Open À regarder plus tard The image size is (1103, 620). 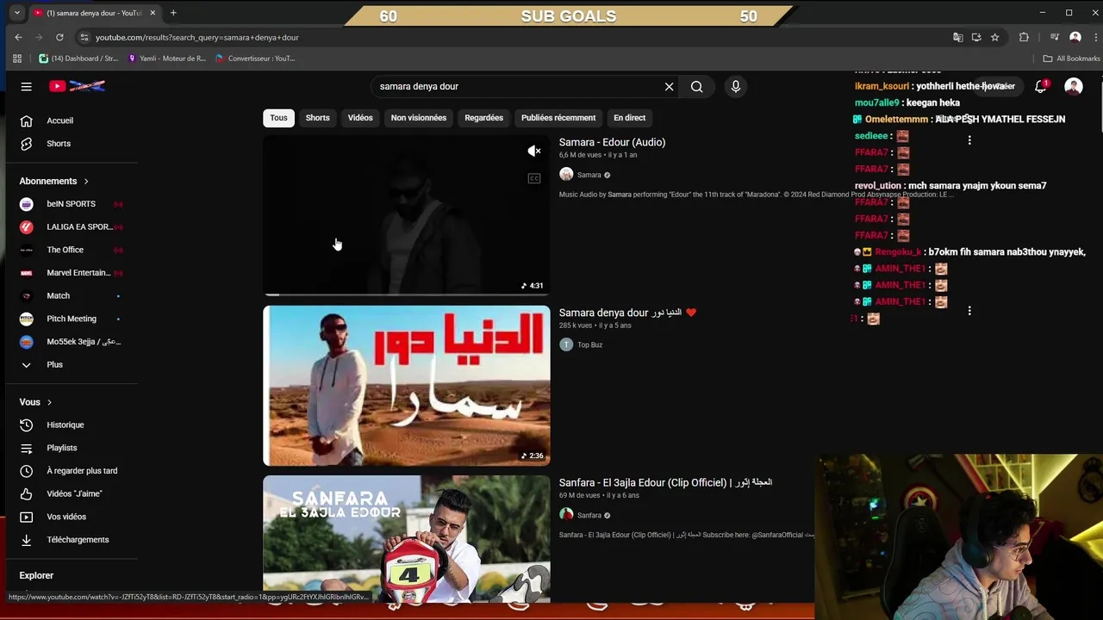[82, 471]
